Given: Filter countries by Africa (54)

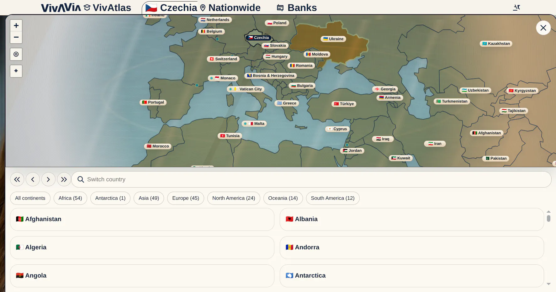Looking at the screenshot, I should (x=70, y=198).
